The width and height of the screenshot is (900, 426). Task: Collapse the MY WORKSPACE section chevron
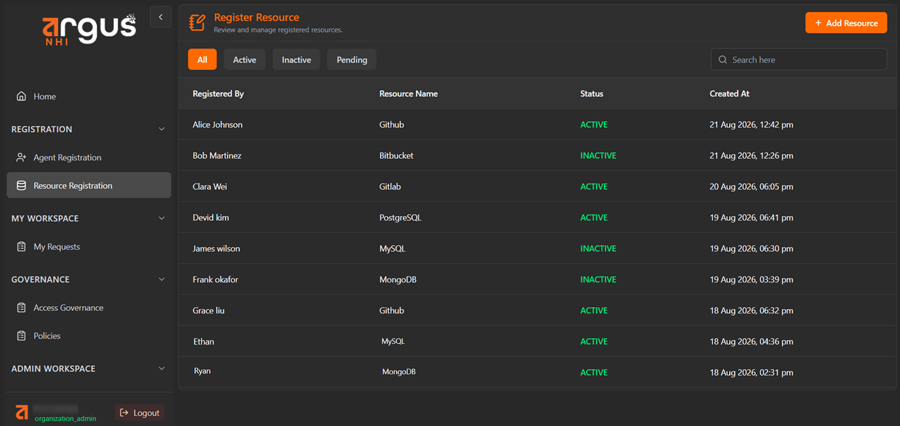coord(161,218)
